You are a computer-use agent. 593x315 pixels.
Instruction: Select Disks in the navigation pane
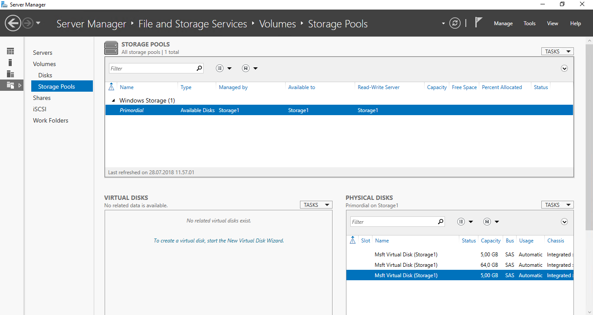[x=45, y=75]
